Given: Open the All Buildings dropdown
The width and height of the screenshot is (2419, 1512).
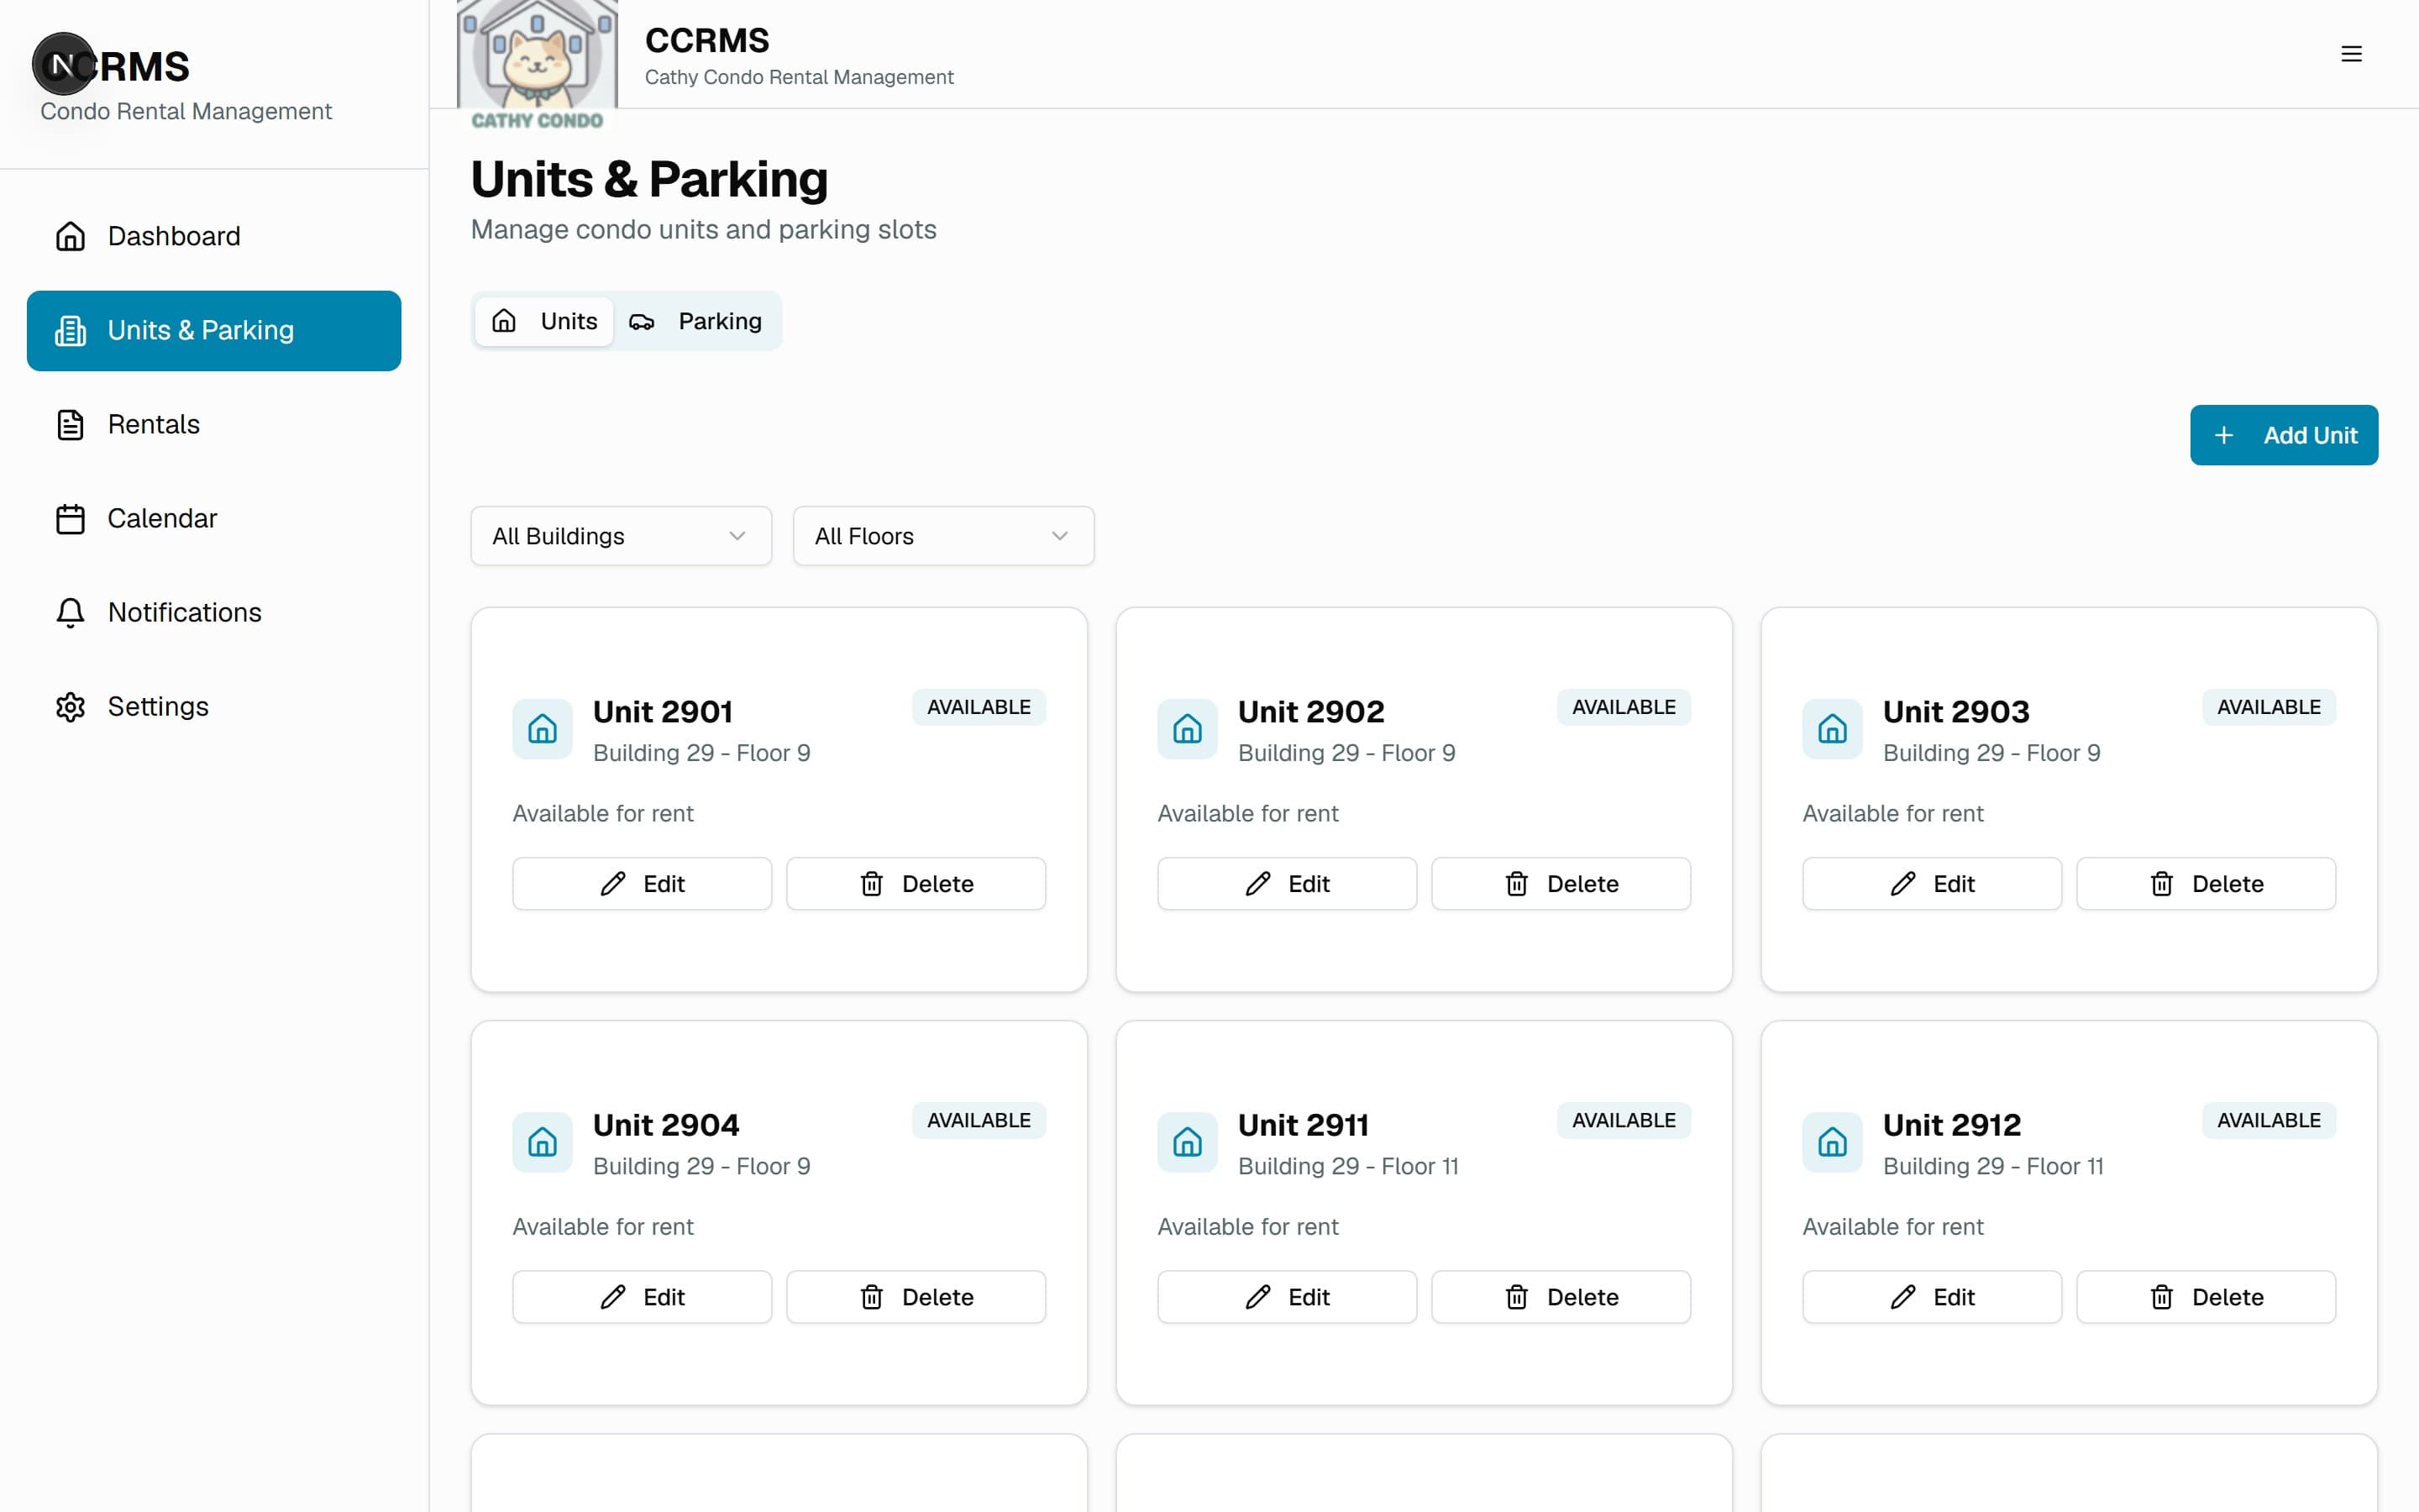Looking at the screenshot, I should (621, 536).
